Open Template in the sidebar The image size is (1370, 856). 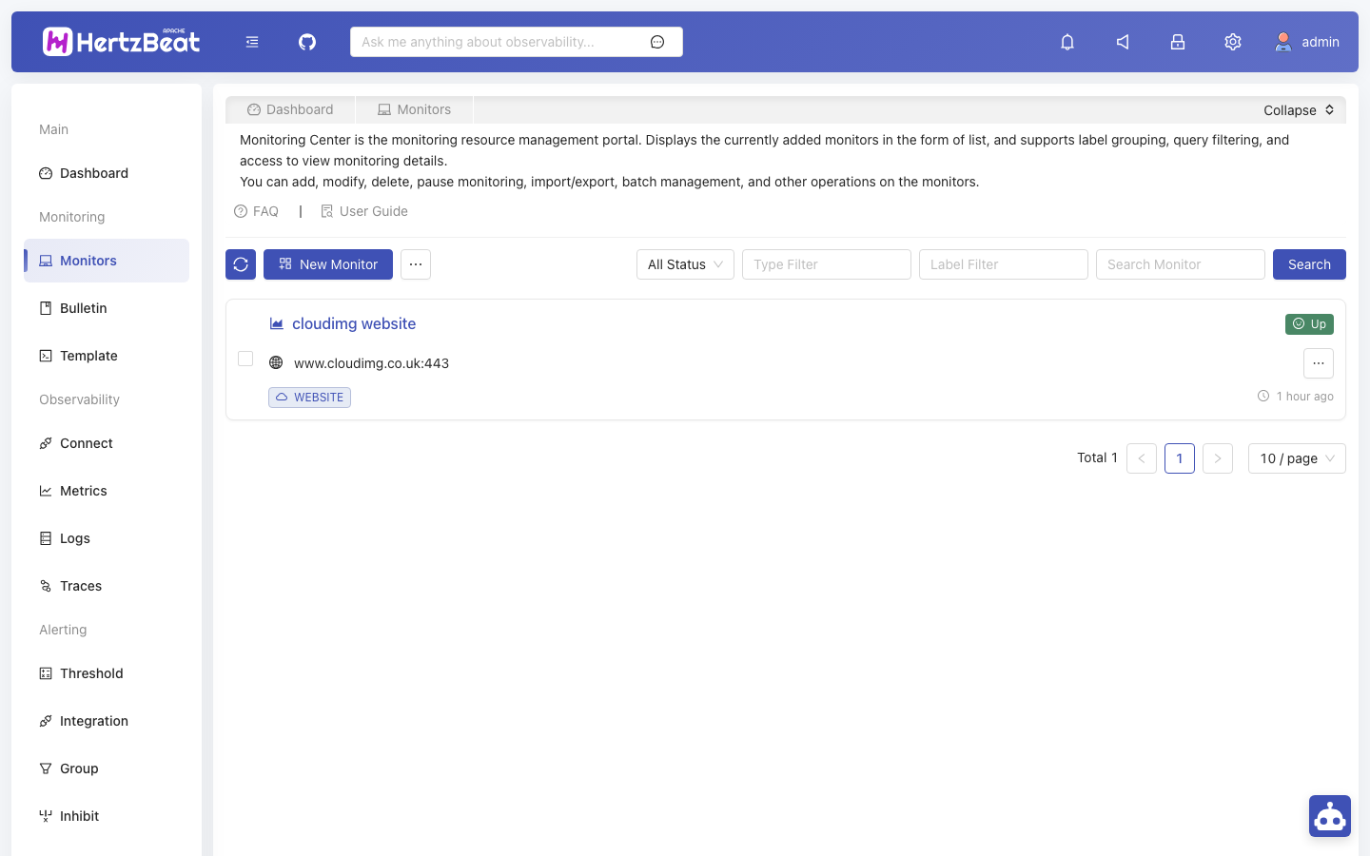107,356
